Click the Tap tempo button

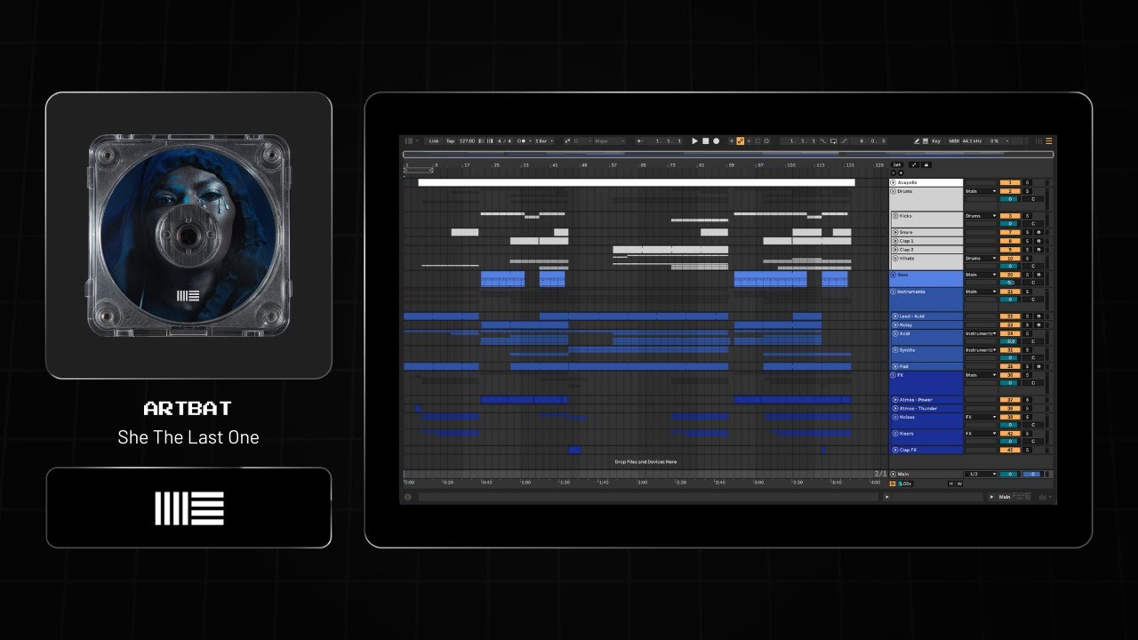point(450,141)
